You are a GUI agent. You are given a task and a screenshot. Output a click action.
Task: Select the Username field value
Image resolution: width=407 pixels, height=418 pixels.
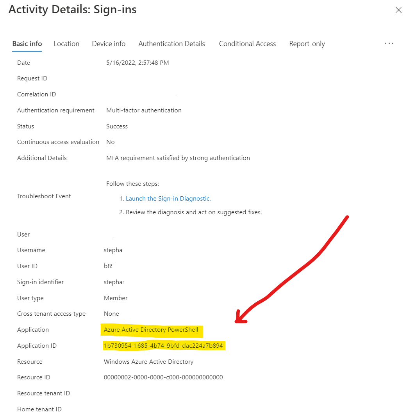(113, 250)
